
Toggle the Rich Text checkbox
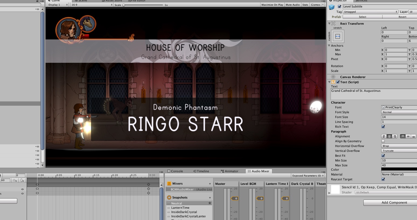[x=383, y=127]
